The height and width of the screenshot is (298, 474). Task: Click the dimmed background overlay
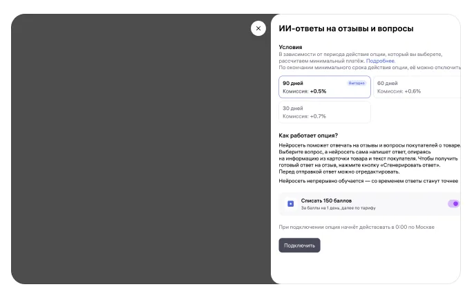pyautogui.click(x=138, y=152)
